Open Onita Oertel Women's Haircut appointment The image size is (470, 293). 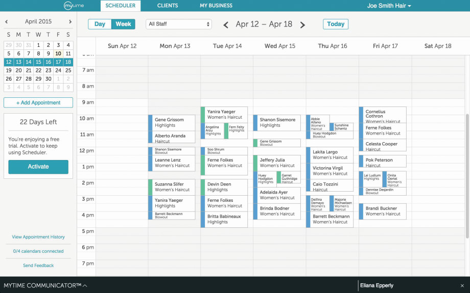pos(394,179)
